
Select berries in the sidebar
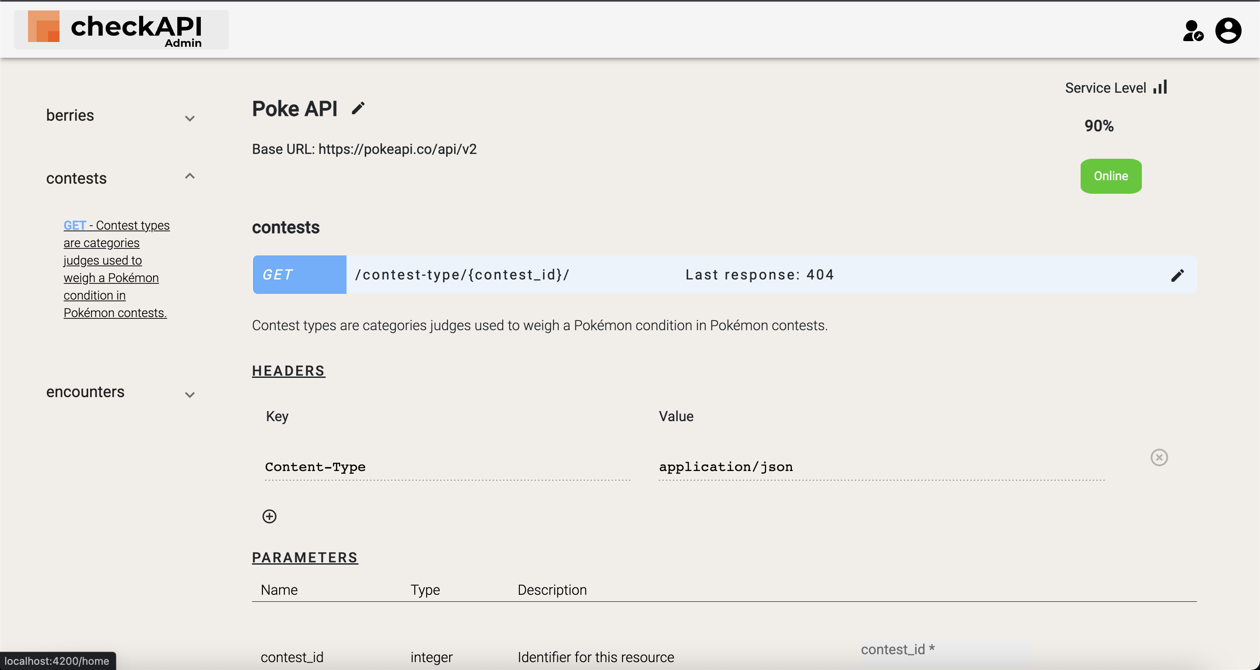coord(70,115)
